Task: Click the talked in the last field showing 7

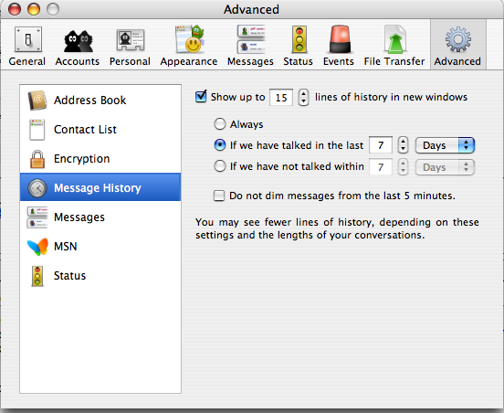Action: [x=381, y=145]
